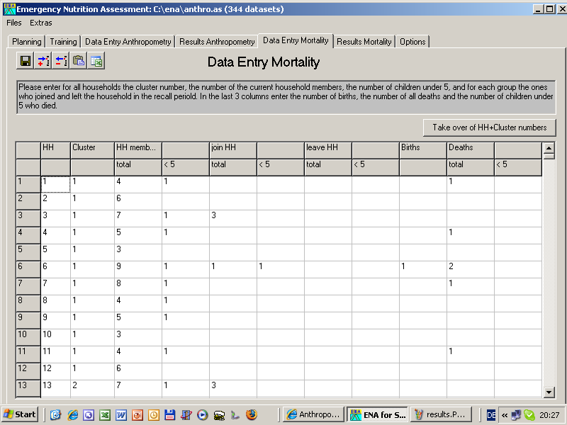Open Excel from the quick launch bar
Viewport: 567px width, 425px height.
105,415
